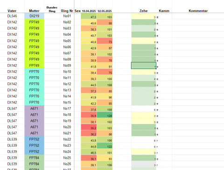The height and width of the screenshot is (170, 224).
Task: Click the DX219 mother cell
Action: [34, 16]
